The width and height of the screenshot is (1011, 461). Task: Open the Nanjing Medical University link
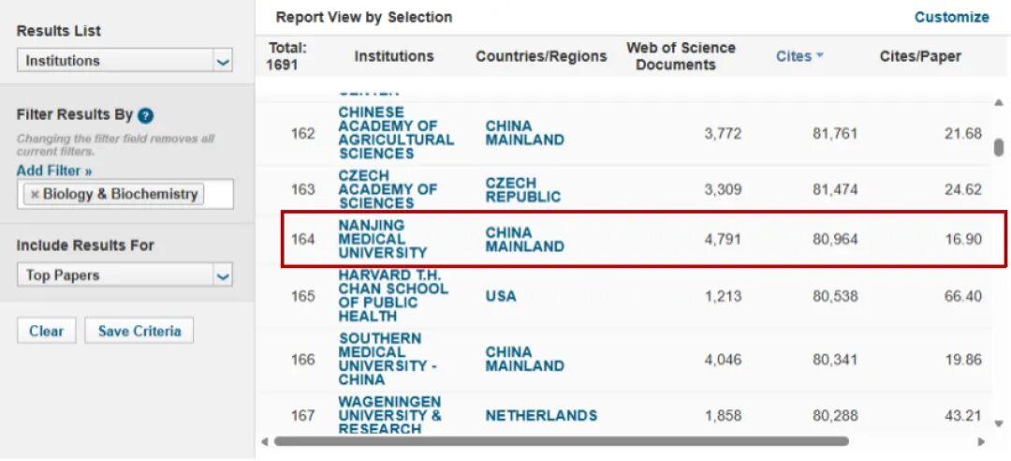coord(383,239)
